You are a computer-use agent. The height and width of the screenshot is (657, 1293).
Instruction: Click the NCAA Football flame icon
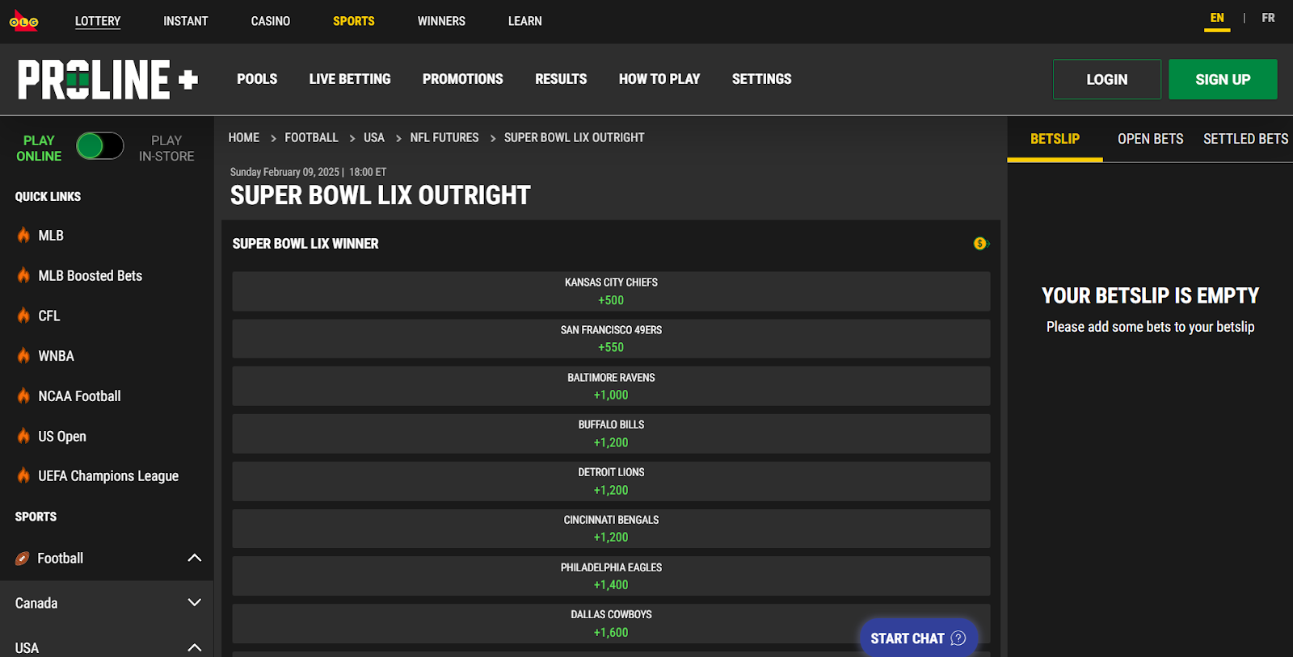pyautogui.click(x=23, y=395)
